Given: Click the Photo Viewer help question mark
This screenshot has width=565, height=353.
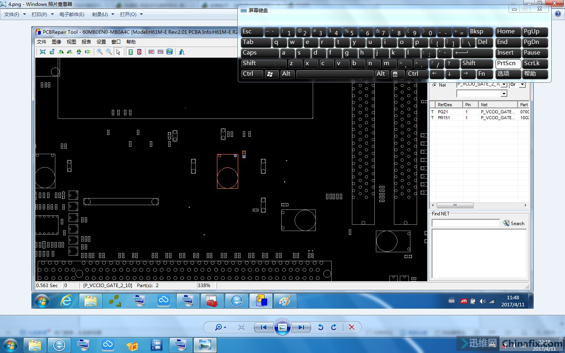Looking at the screenshot, I should [x=558, y=14].
